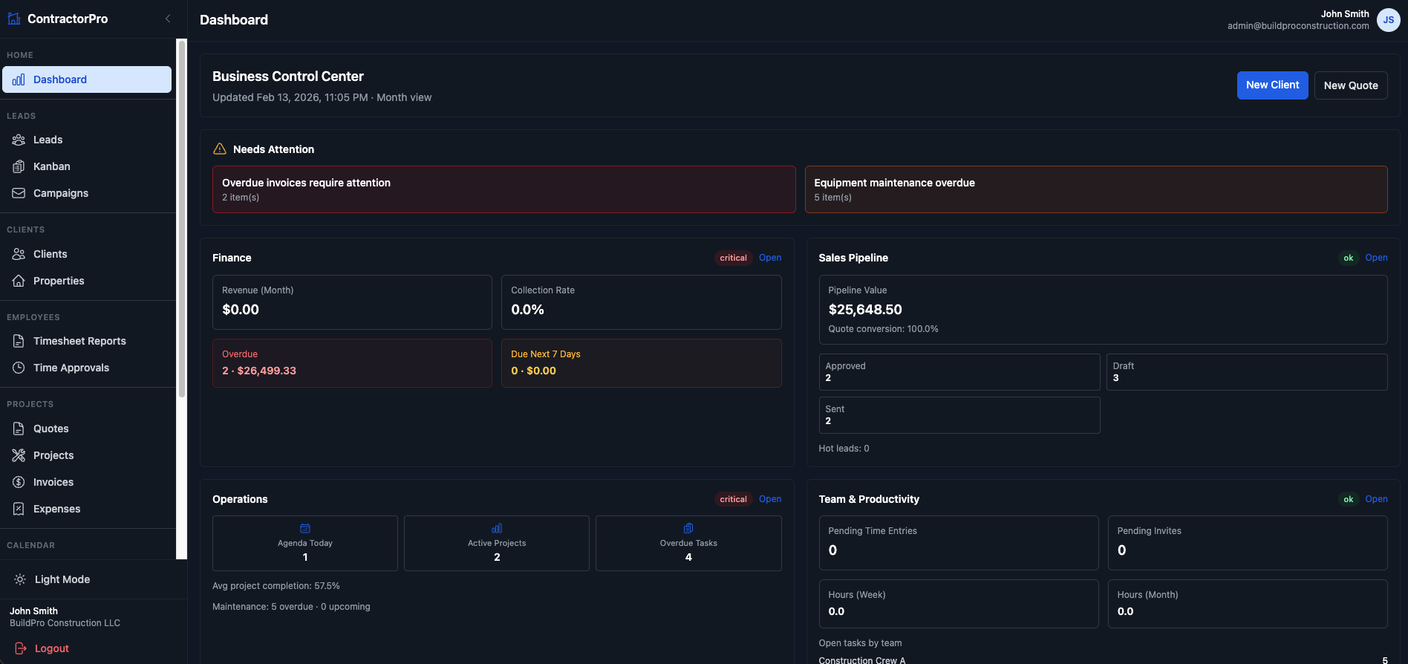Click the Overdue $26,499.33 card
Viewport: 1408px width, 664px height.
point(352,363)
